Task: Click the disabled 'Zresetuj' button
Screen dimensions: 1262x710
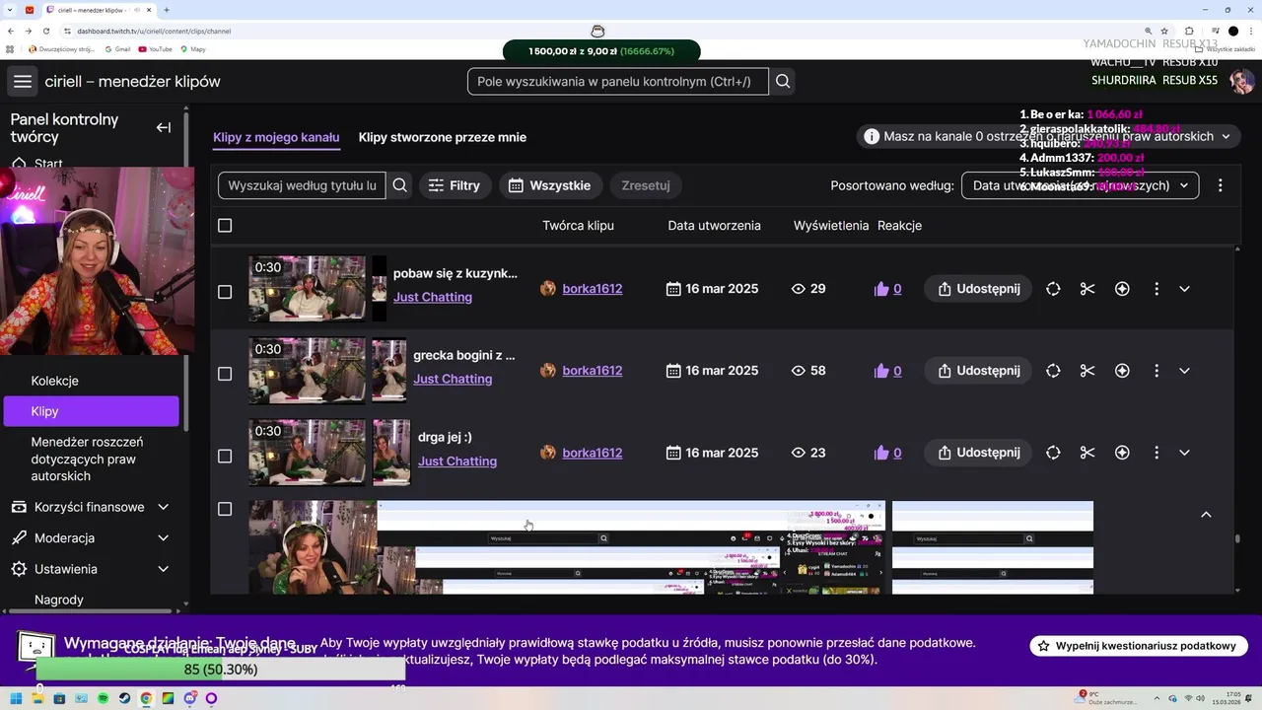Action: click(646, 185)
